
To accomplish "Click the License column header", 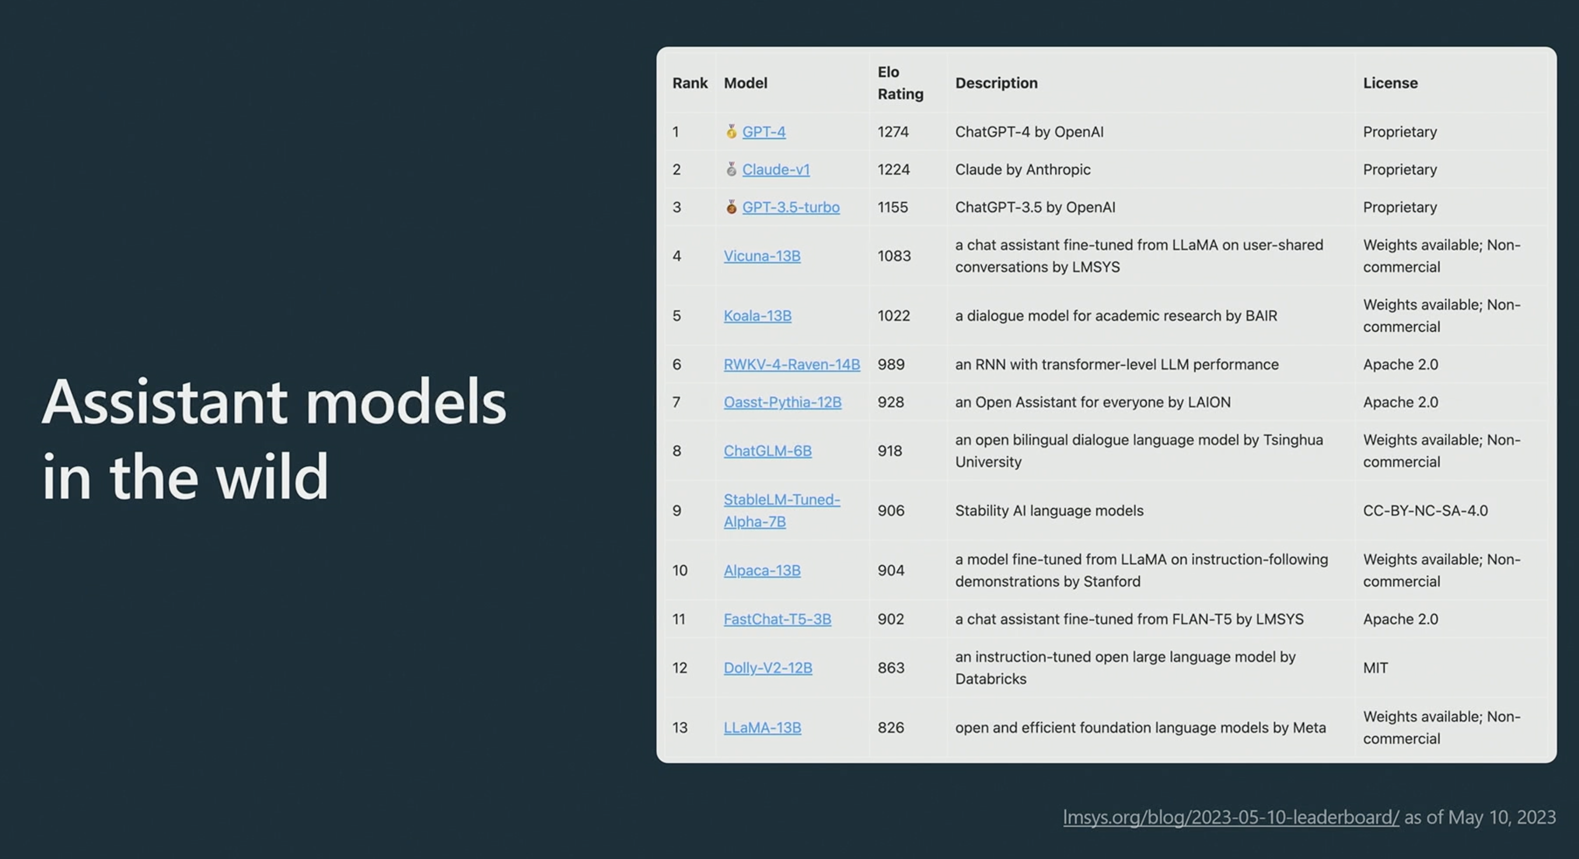I will coord(1390,83).
